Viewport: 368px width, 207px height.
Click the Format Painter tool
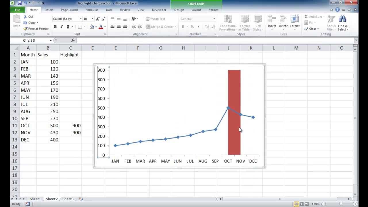point(36,29)
